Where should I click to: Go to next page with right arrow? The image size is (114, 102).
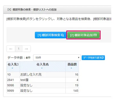click(x=26, y=49)
